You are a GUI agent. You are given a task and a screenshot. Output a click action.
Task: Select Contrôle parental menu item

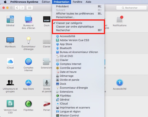tap(78, 68)
